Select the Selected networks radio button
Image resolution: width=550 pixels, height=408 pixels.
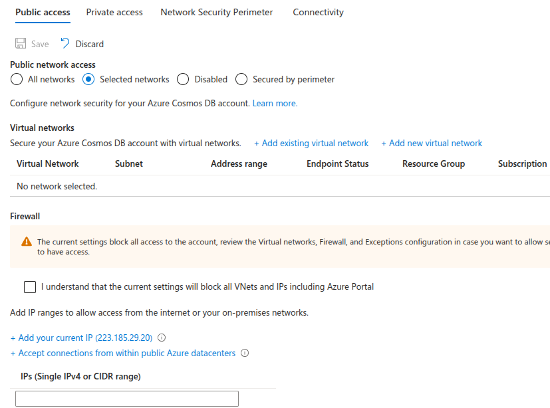click(x=88, y=79)
